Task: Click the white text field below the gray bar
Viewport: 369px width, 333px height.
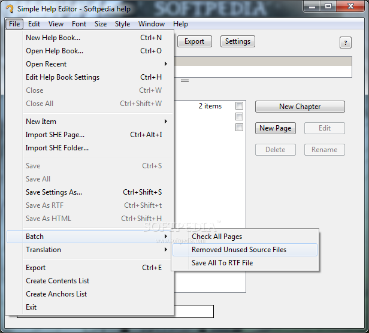Action: tap(263, 71)
